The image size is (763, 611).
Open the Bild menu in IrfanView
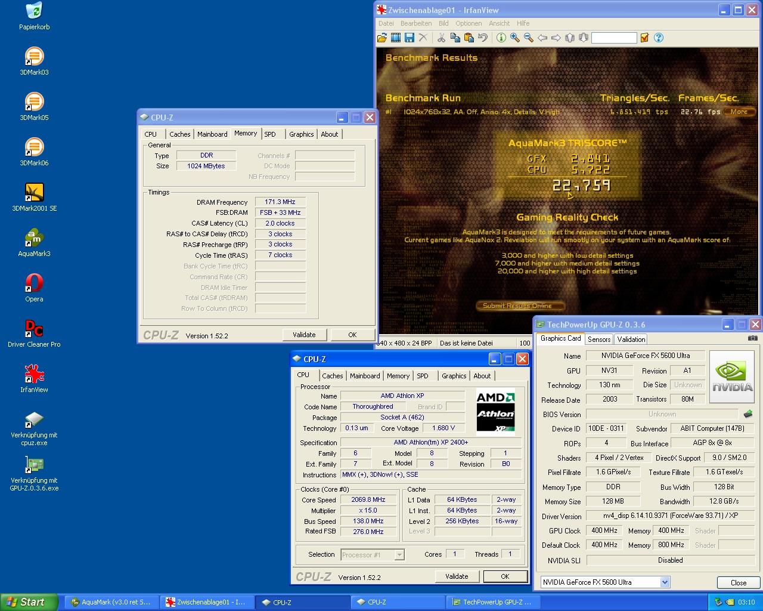(x=443, y=23)
